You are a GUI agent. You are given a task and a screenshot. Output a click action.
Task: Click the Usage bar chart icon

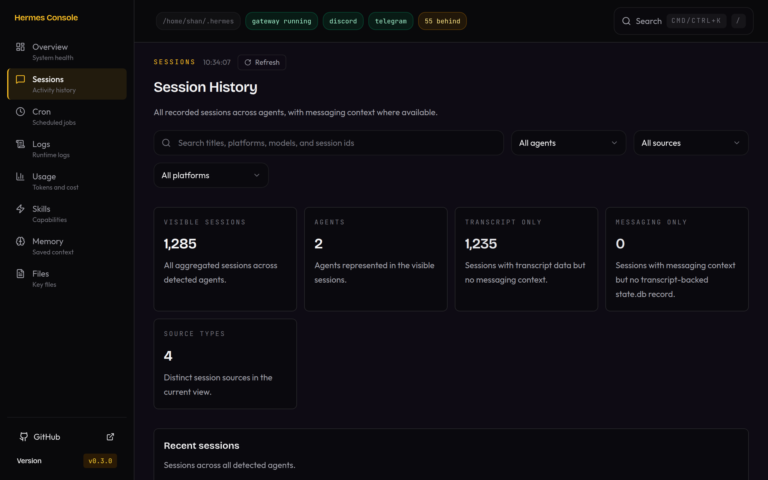tap(20, 176)
